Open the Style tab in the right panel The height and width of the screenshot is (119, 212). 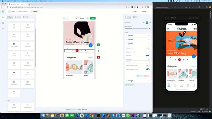tap(135, 17)
